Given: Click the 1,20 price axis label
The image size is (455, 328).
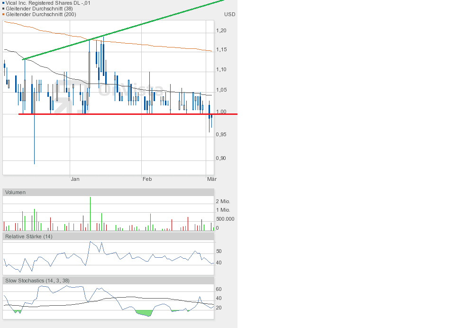Looking at the screenshot, I should pyautogui.click(x=221, y=30).
